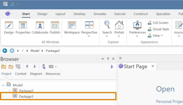
Task: Move selected item down with arrow
Action: (35, 67)
